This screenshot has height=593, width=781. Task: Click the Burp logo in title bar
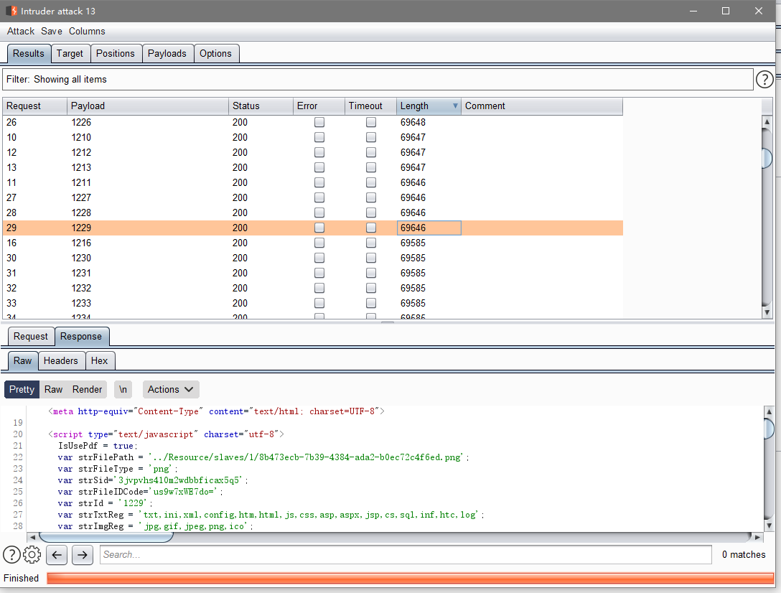click(11, 11)
